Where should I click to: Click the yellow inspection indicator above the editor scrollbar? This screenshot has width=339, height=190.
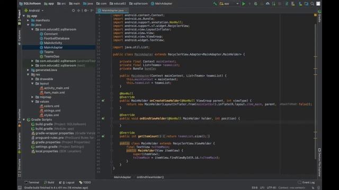tap(315, 15)
